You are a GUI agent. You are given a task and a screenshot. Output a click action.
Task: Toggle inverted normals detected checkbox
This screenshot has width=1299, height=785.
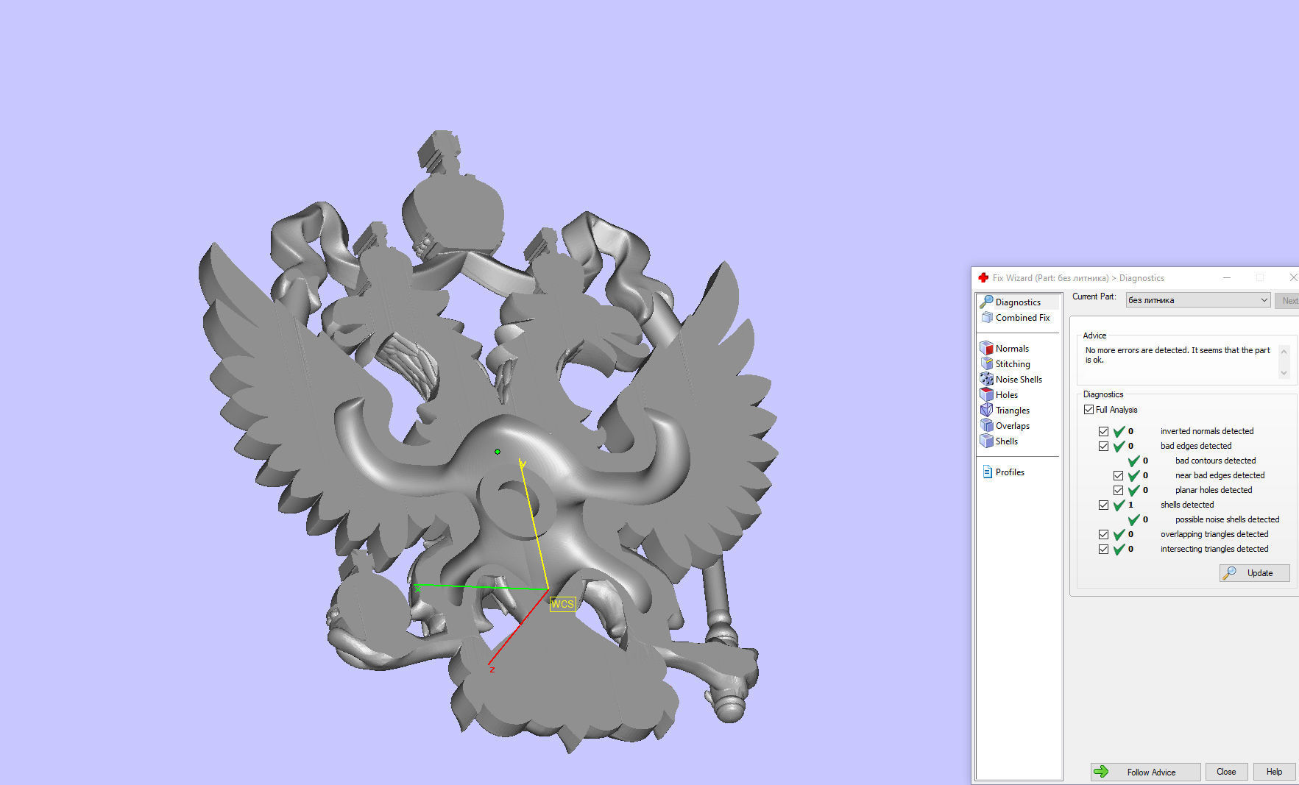(x=1103, y=431)
